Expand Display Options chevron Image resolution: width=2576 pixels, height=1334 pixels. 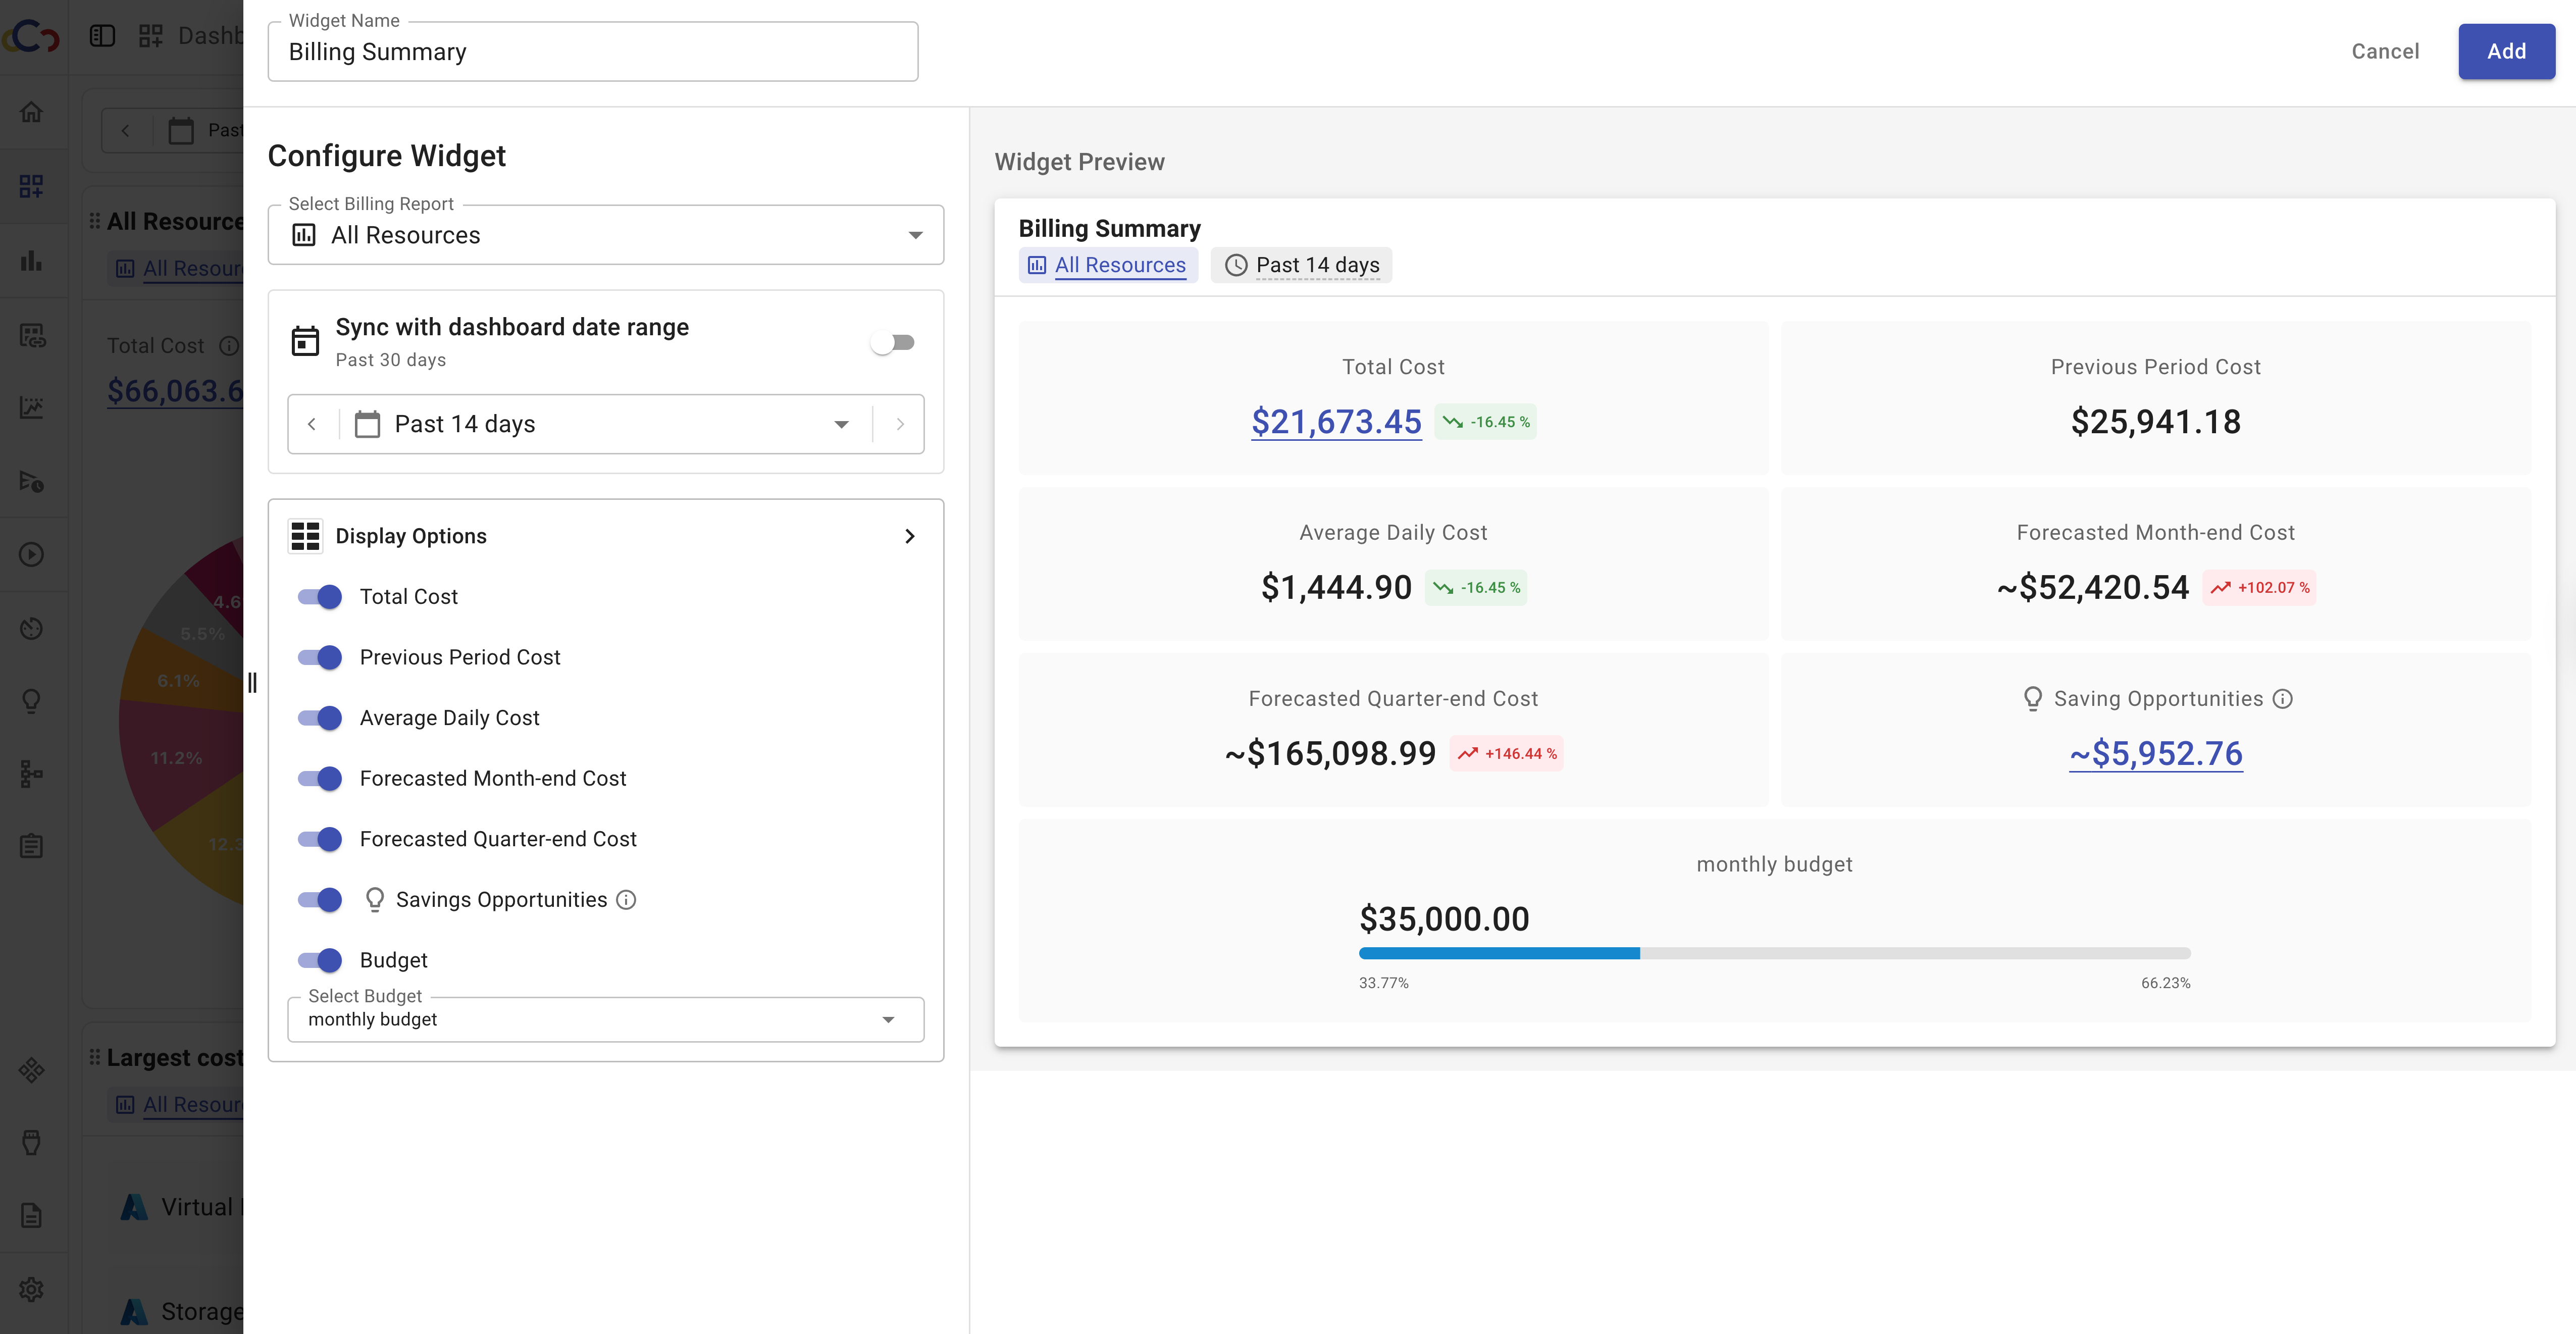coord(909,536)
